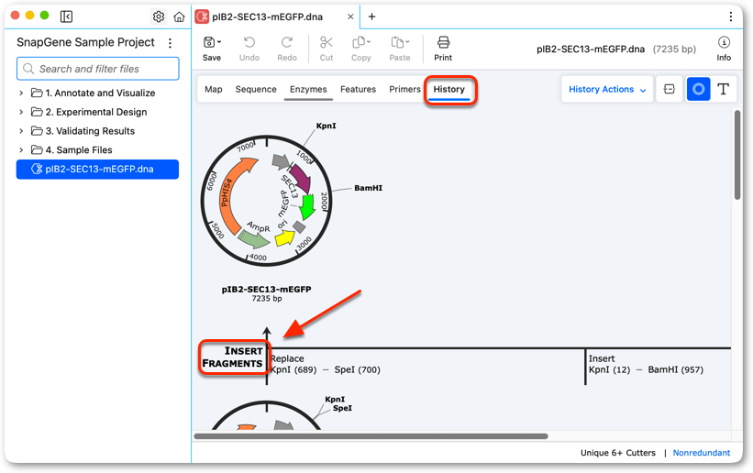Toggle the text T view icon
Viewport: 753px width, 473px height.
pos(724,89)
